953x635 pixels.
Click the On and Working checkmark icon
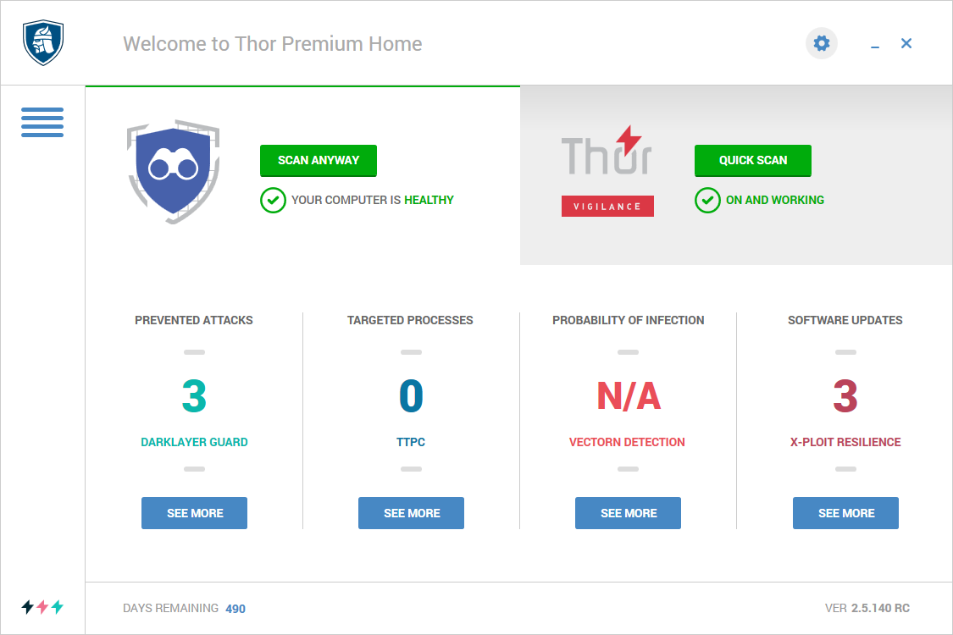point(707,200)
